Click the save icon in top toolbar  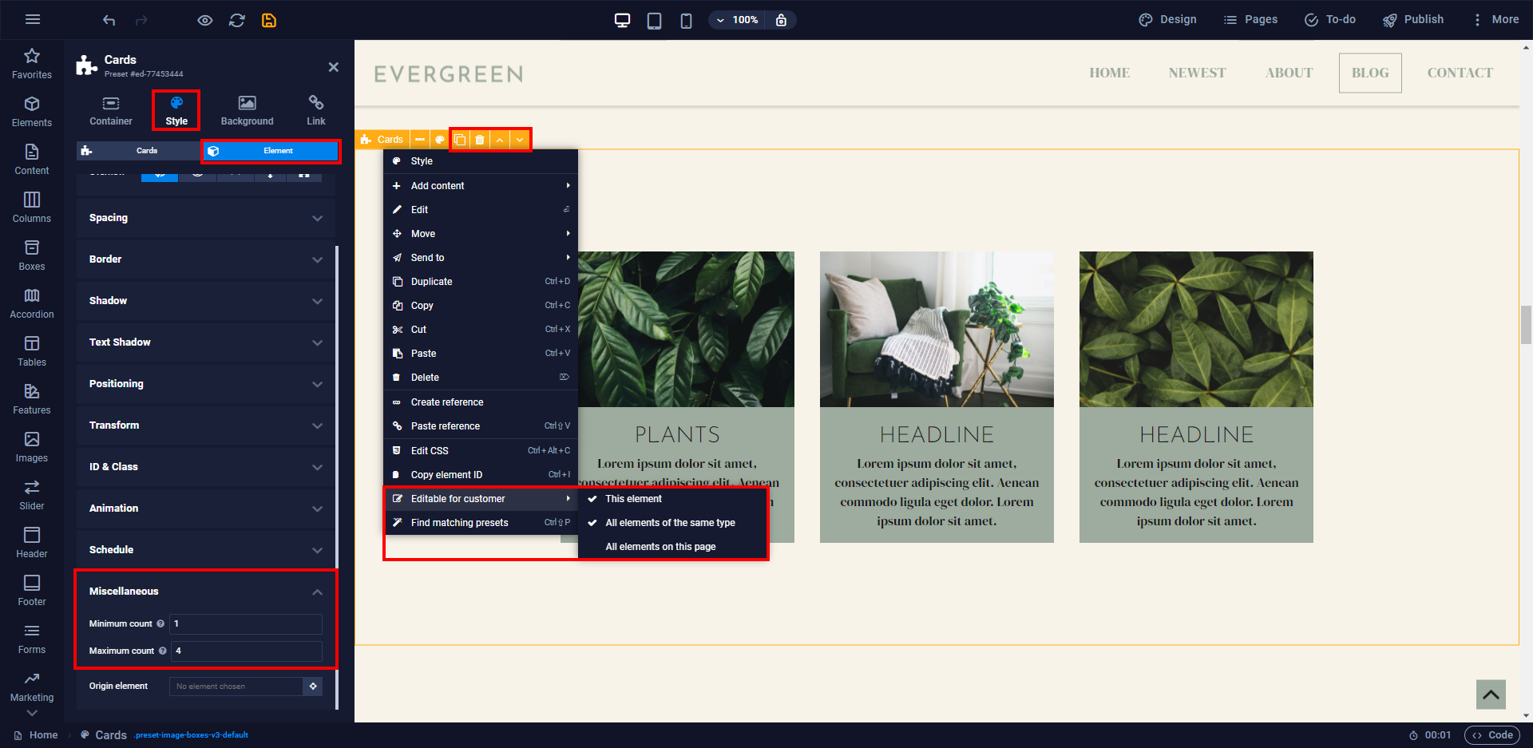pyautogui.click(x=269, y=20)
